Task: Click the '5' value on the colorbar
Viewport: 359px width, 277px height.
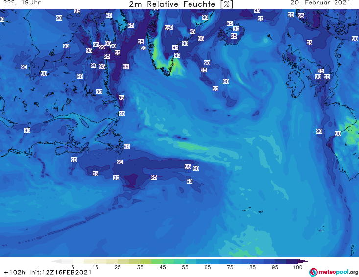Action: tap(72, 267)
